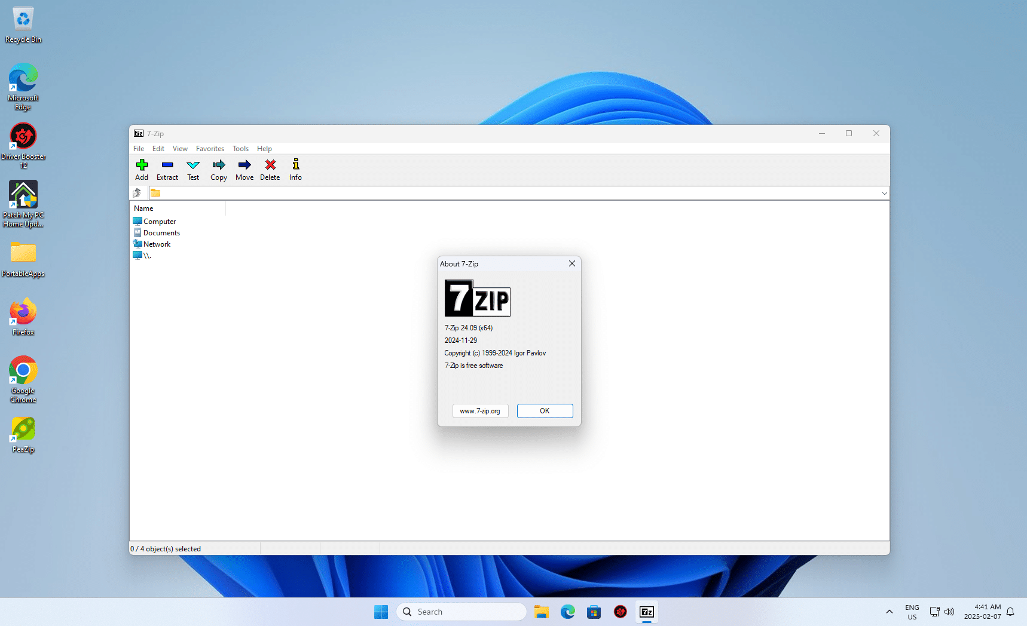
Task: Click the 2024-11-29 date text
Action: coord(461,340)
